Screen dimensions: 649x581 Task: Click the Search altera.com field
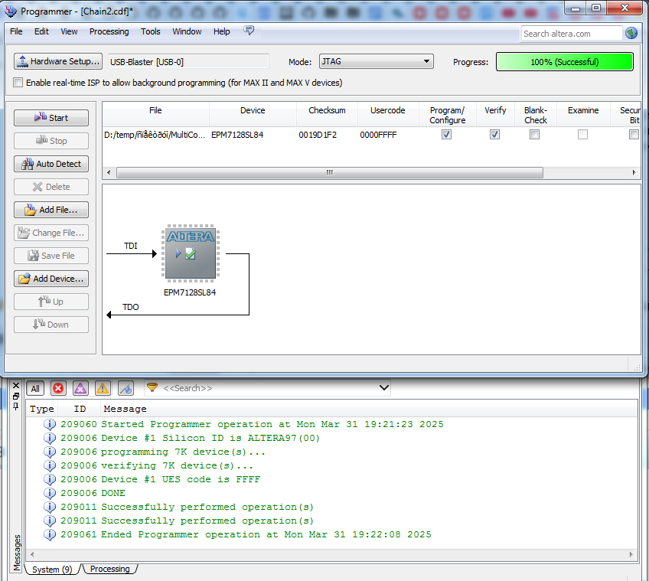[571, 34]
